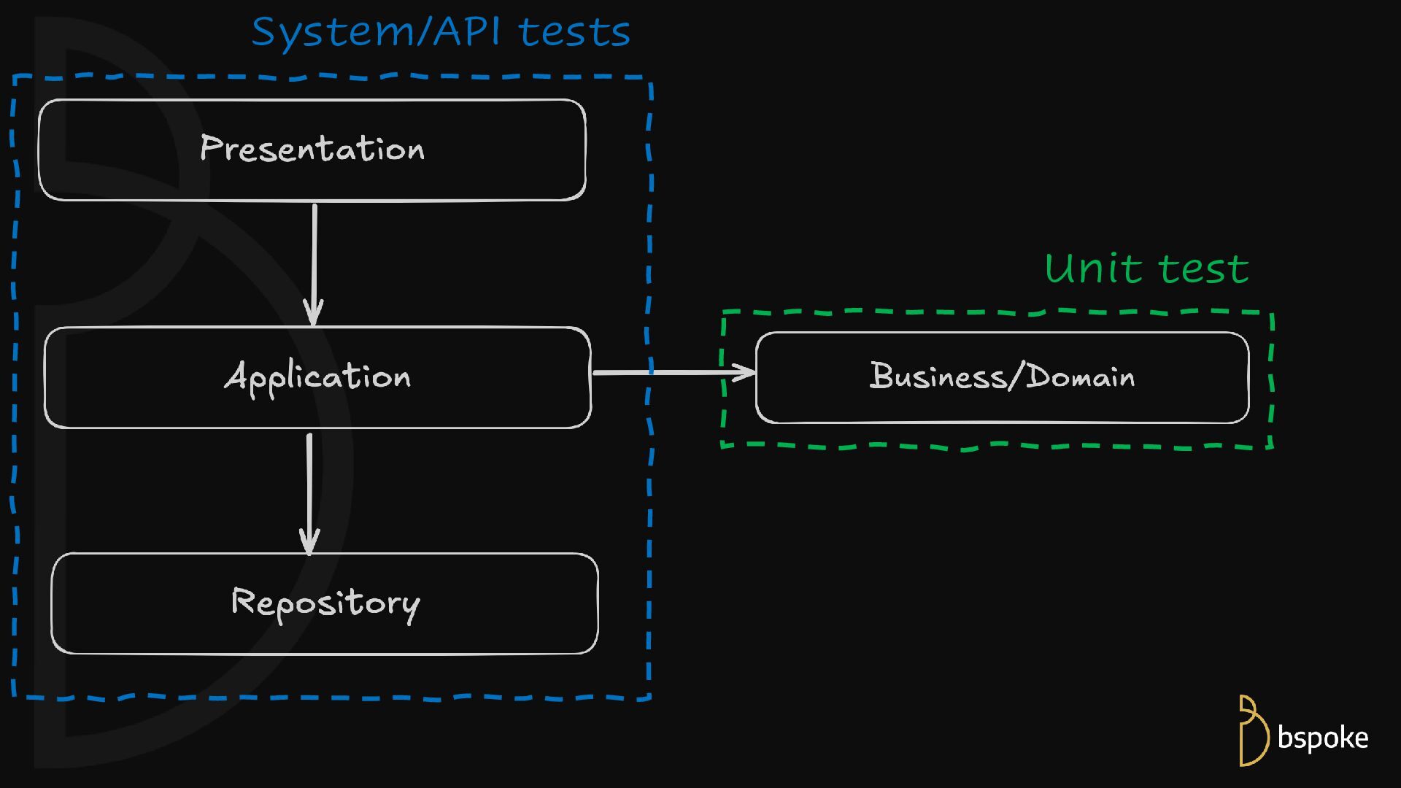Click the Repository text label
The image size is (1401, 788).
point(325,603)
